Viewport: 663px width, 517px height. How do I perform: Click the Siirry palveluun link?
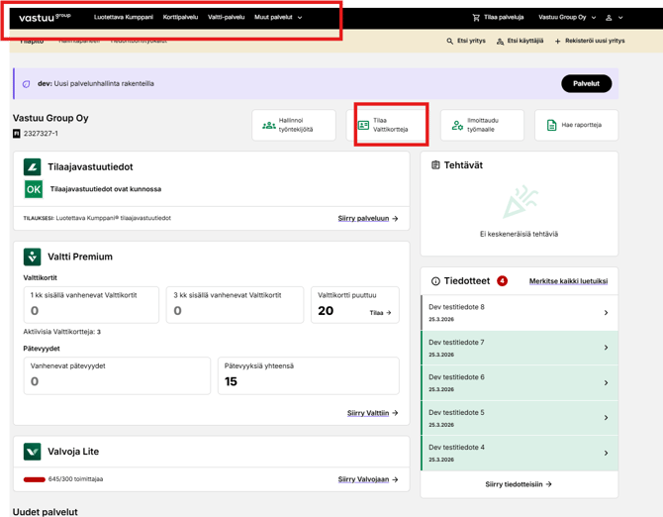tap(363, 219)
